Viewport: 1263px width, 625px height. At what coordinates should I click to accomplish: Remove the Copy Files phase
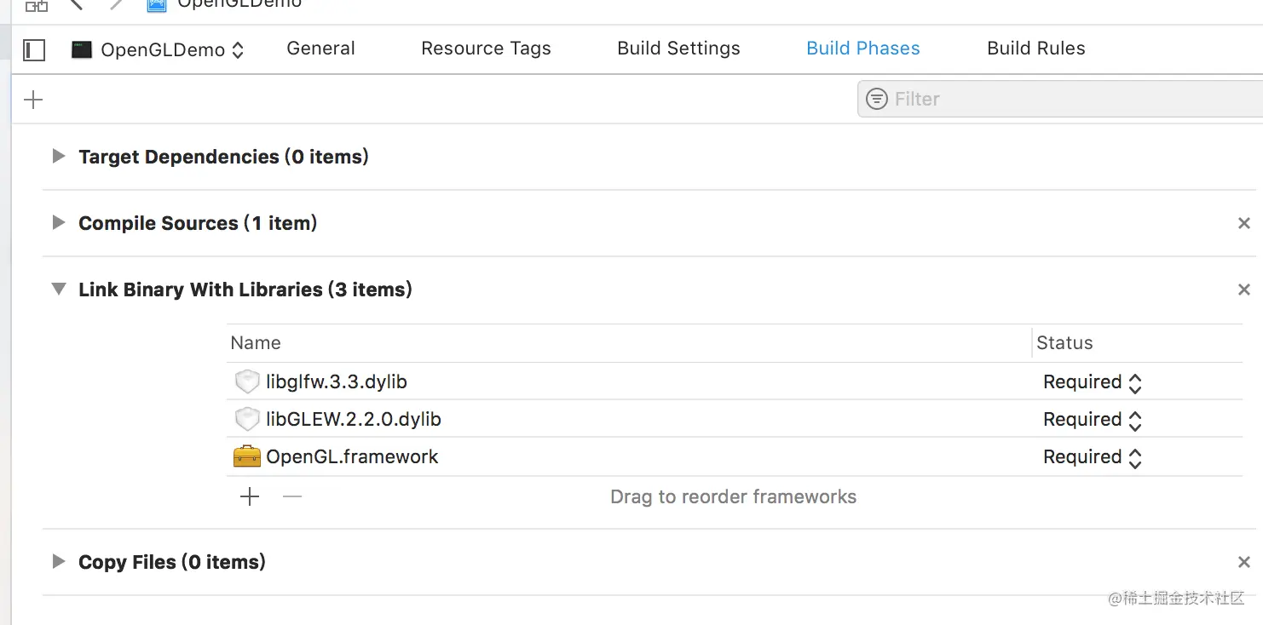(1243, 562)
